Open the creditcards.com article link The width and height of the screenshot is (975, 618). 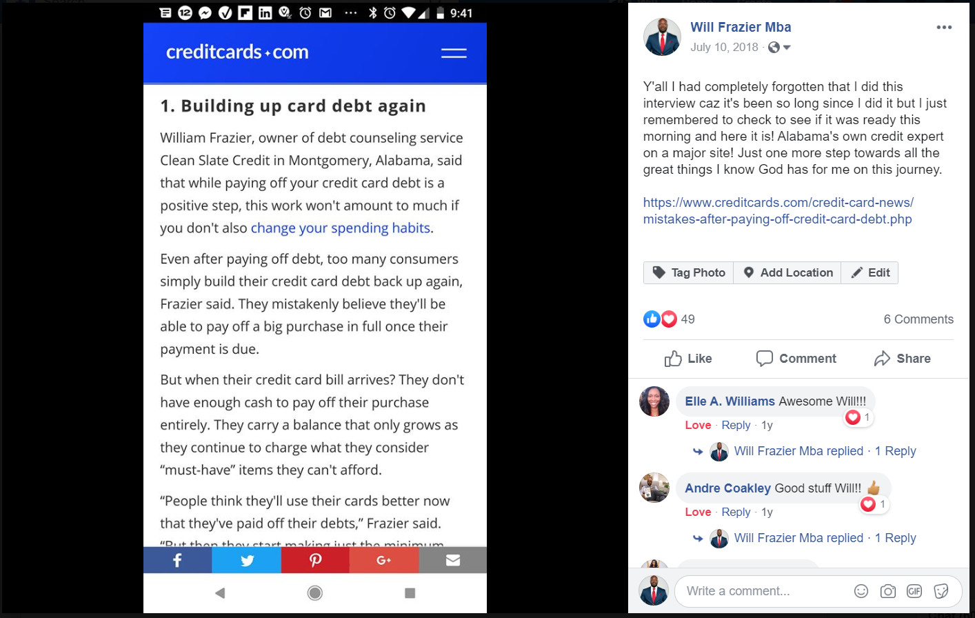click(x=778, y=210)
